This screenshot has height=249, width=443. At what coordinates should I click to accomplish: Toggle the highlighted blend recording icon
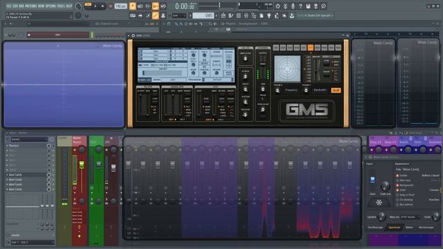(x=155, y=6)
